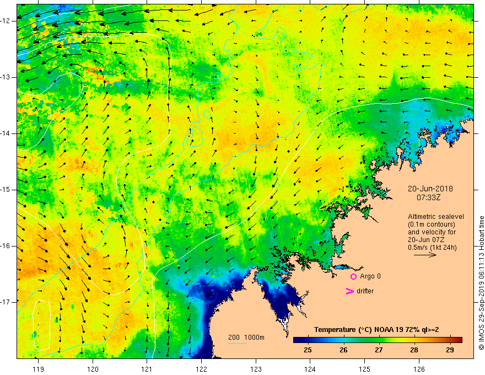Click the temperature color bar near 29

(x=450, y=340)
